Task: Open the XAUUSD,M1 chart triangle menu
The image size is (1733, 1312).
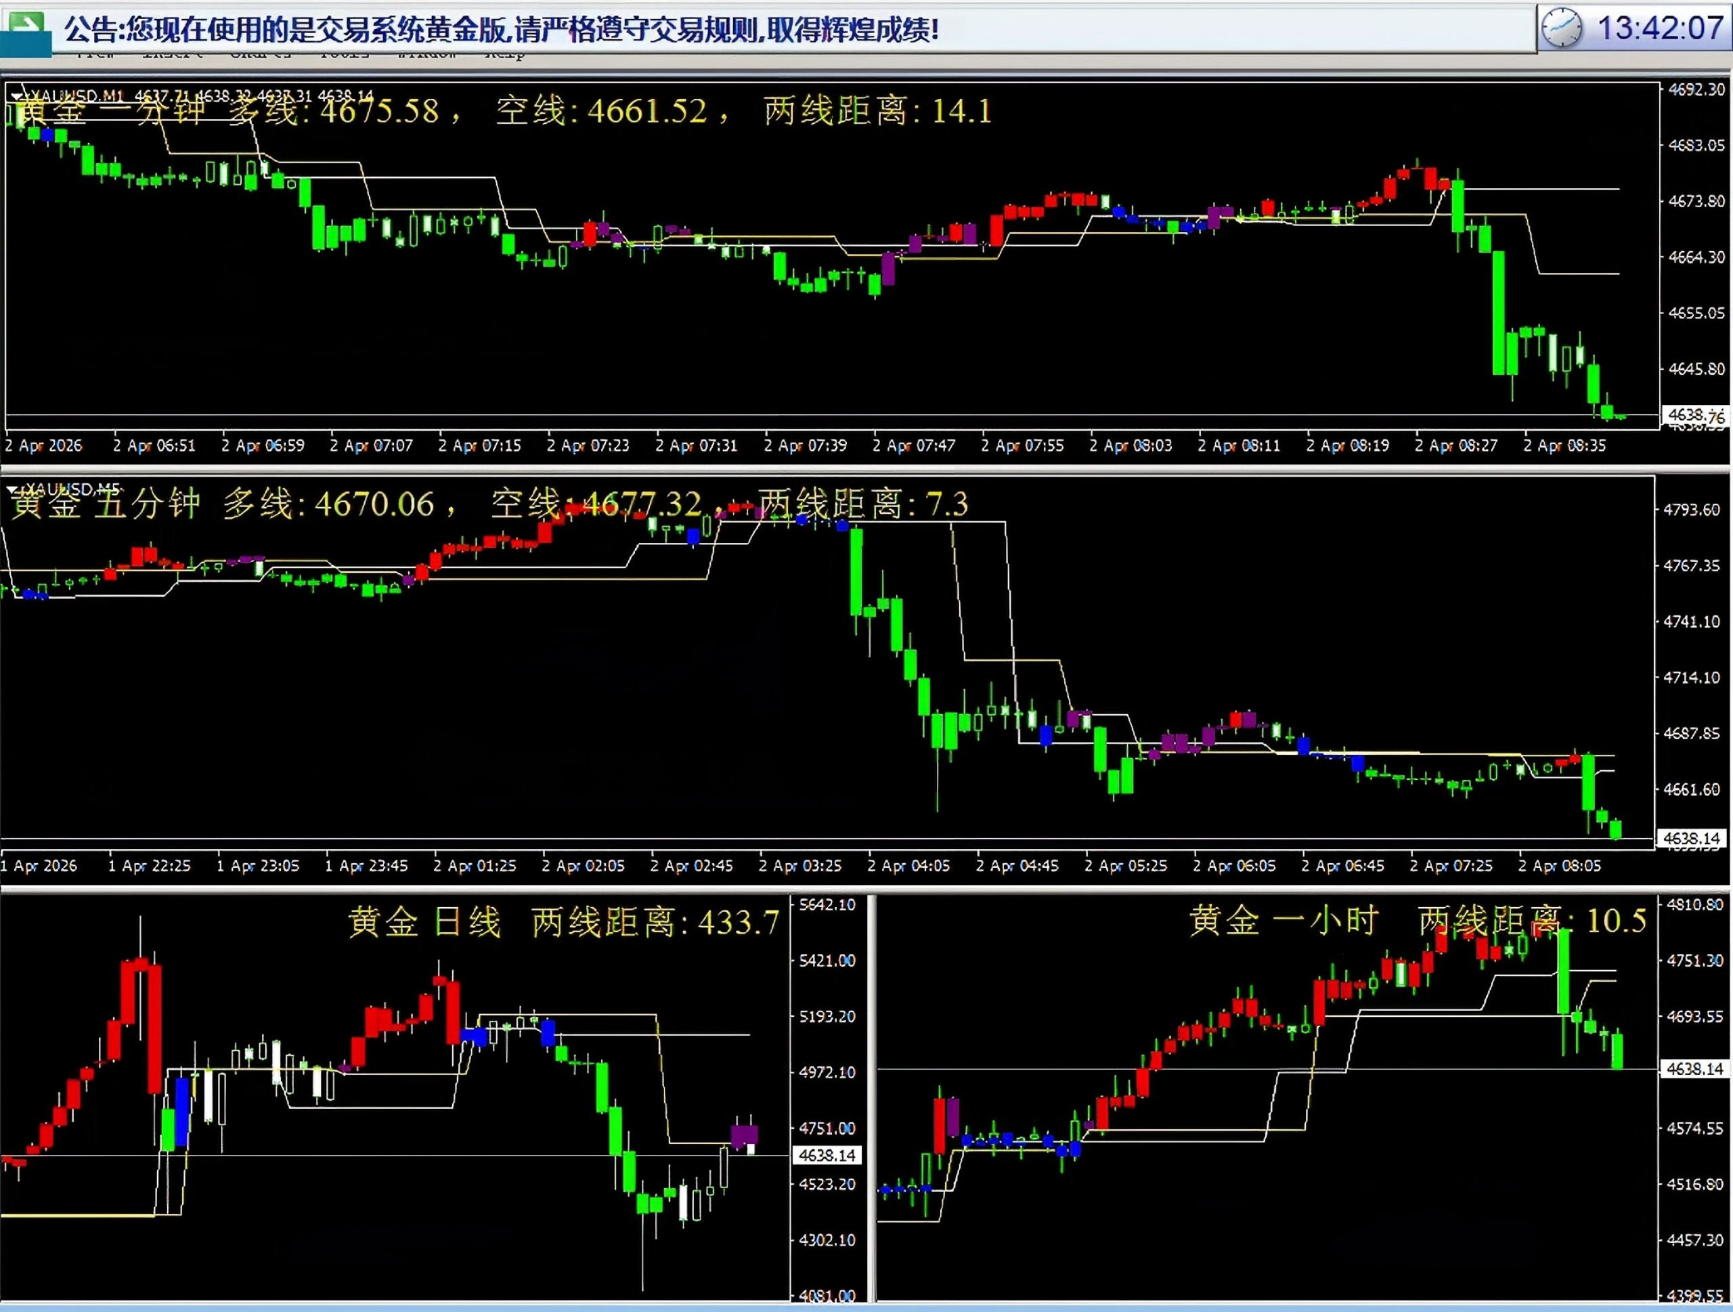Action: [16, 96]
